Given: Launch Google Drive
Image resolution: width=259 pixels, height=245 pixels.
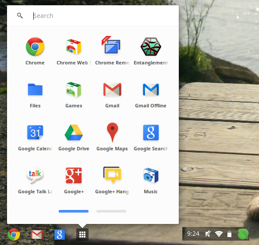Looking at the screenshot, I should (74, 132).
